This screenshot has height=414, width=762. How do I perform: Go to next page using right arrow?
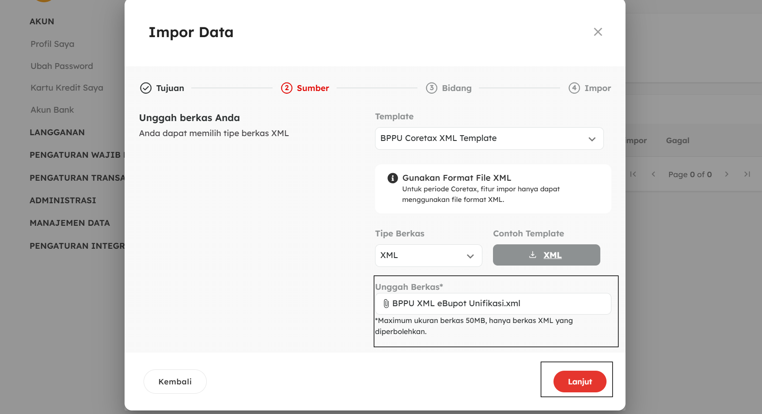727,174
